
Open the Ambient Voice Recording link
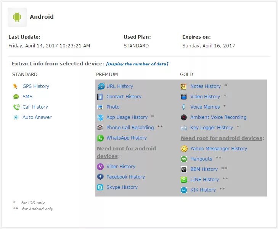219,117
